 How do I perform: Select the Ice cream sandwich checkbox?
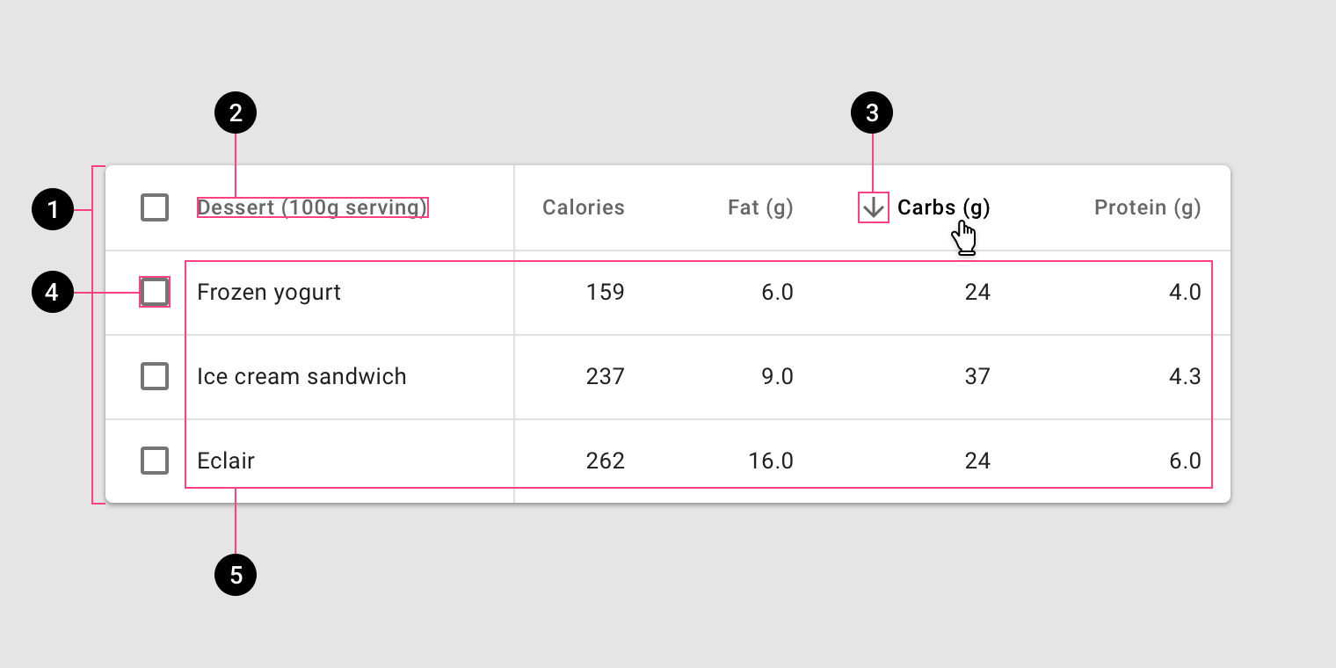click(x=154, y=376)
